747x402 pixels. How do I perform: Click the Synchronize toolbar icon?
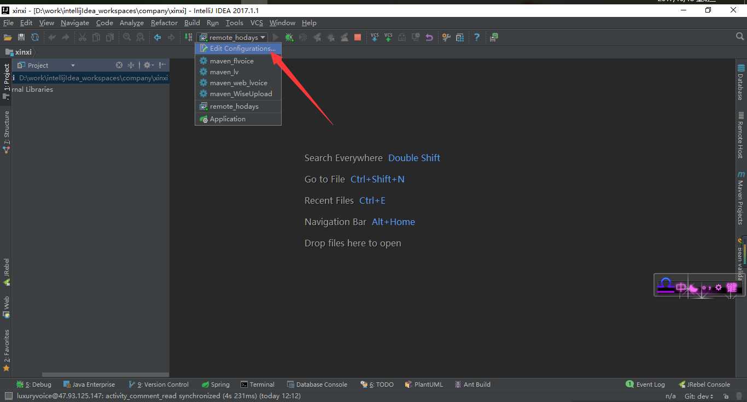point(35,37)
